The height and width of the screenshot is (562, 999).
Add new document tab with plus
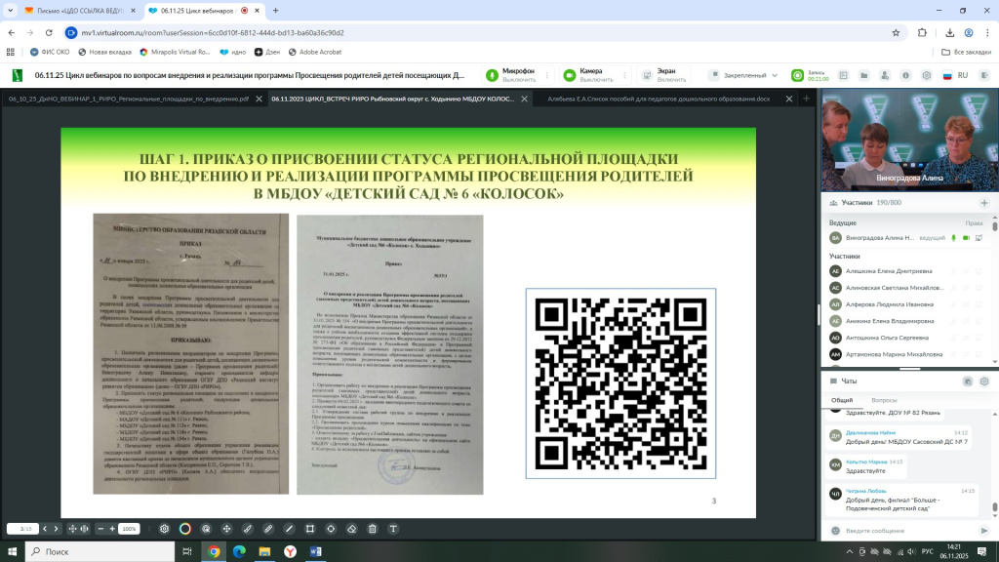click(x=806, y=99)
